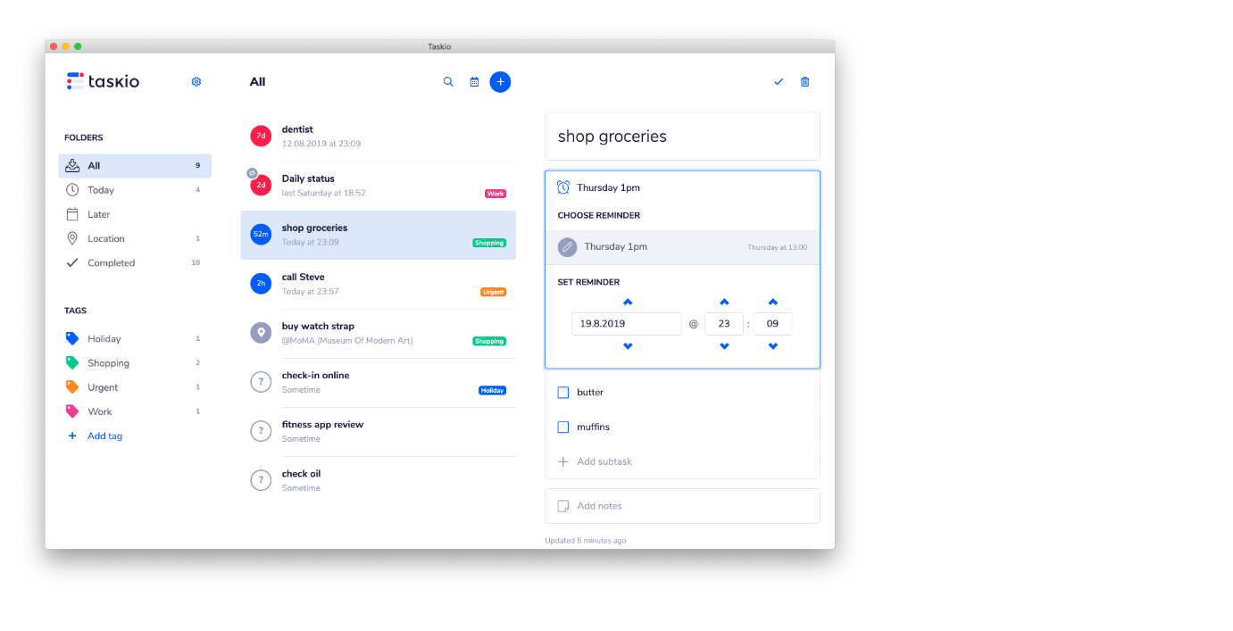Click the 2d badge on Daily status
Image resolution: width=1233 pixels, height=631 pixels.
(x=261, y=185)
